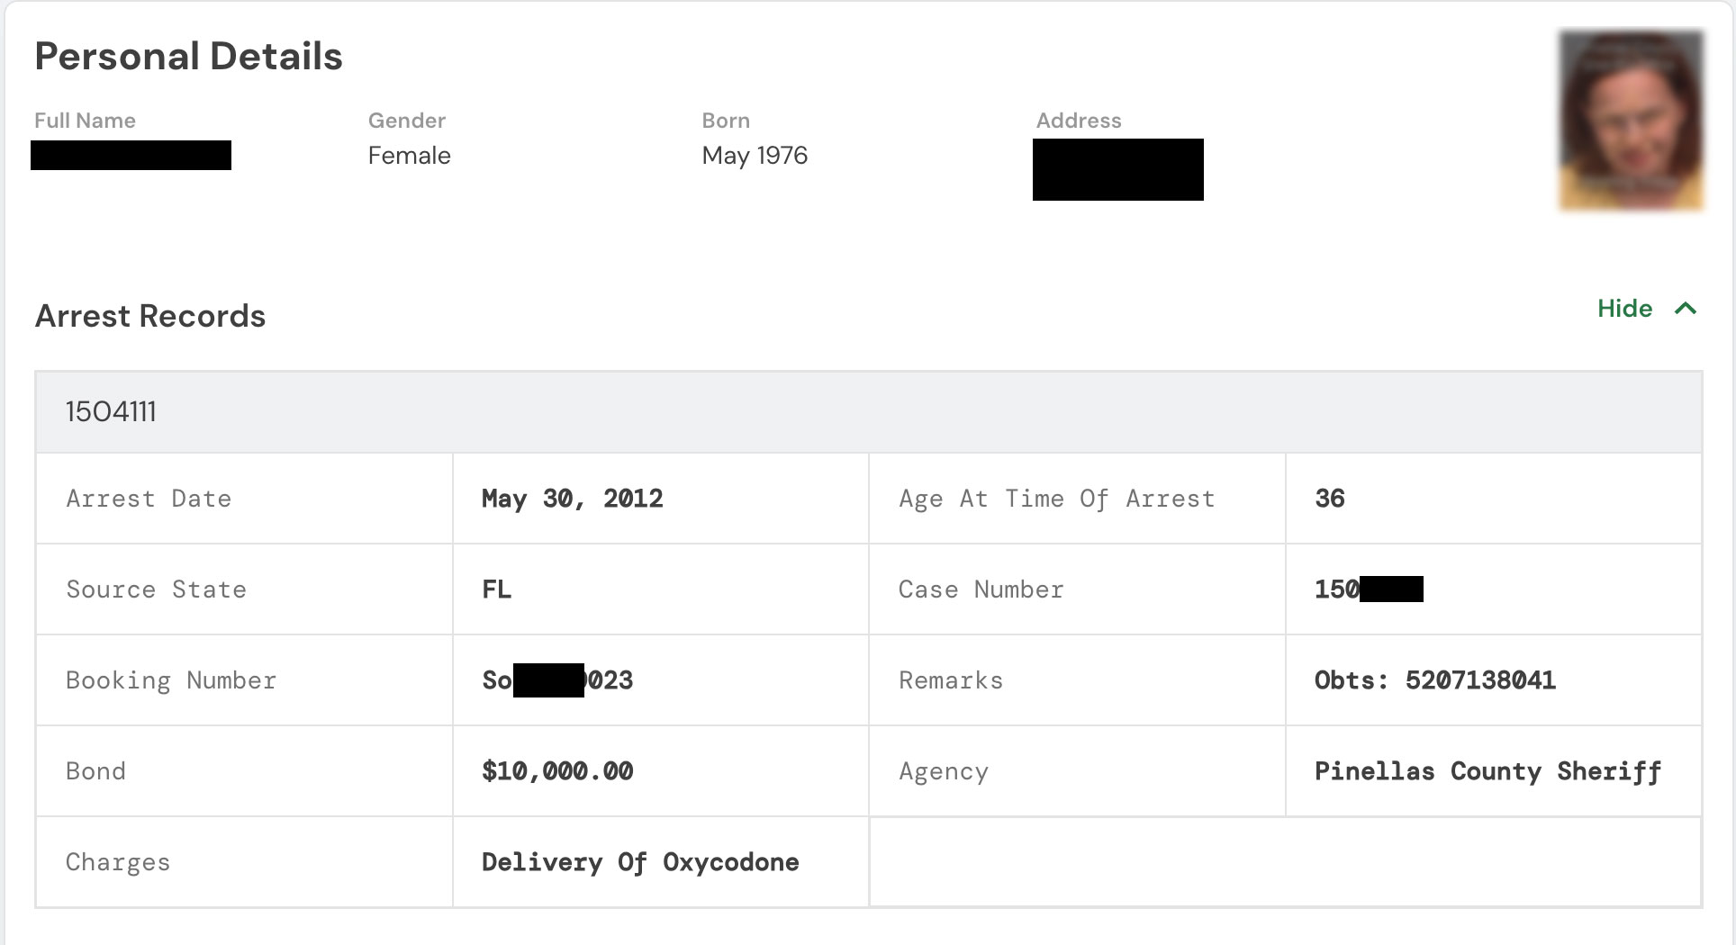
Task: Click the Personal Details heading
Action: click(x=188, y=56)
